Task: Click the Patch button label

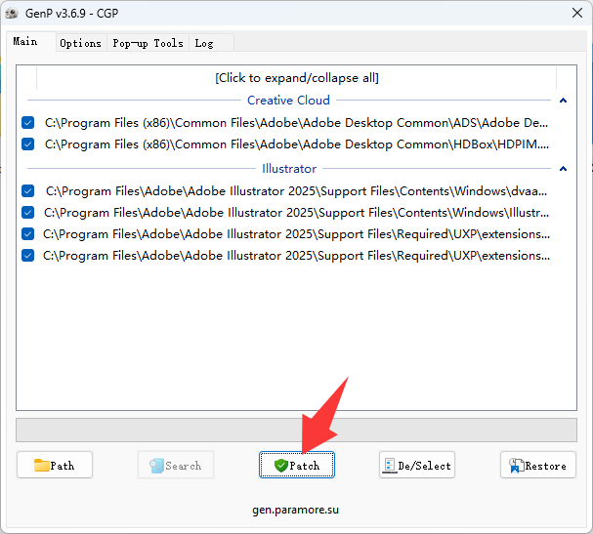Action: (x=305, y=466)
